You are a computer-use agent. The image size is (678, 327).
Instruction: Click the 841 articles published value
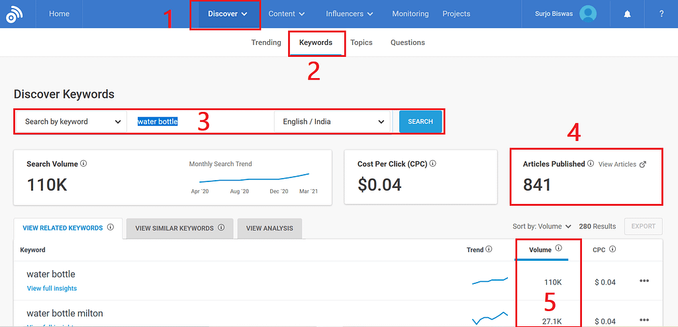click(x=537, y=185)
